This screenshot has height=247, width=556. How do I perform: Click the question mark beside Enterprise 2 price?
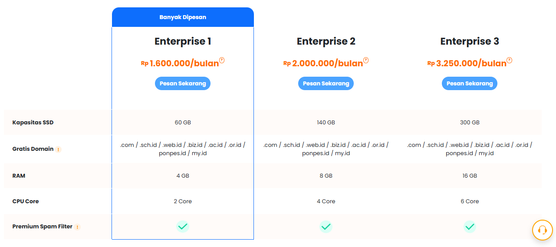pos(366,60)
